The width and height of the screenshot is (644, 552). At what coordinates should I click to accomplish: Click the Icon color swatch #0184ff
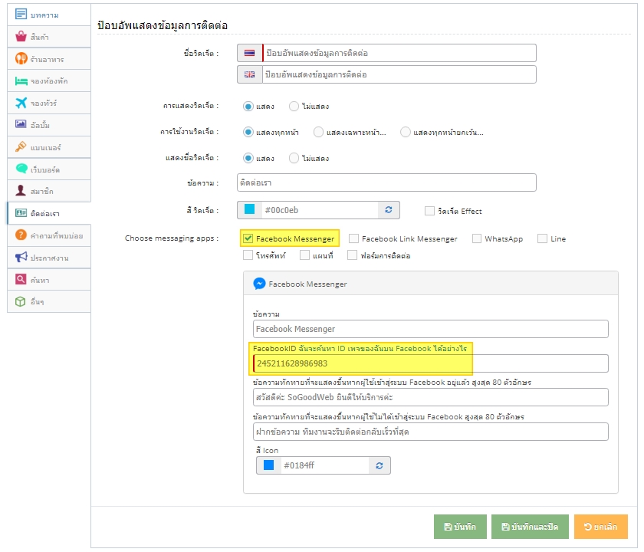pyautogui.click(x=268, y=465)
